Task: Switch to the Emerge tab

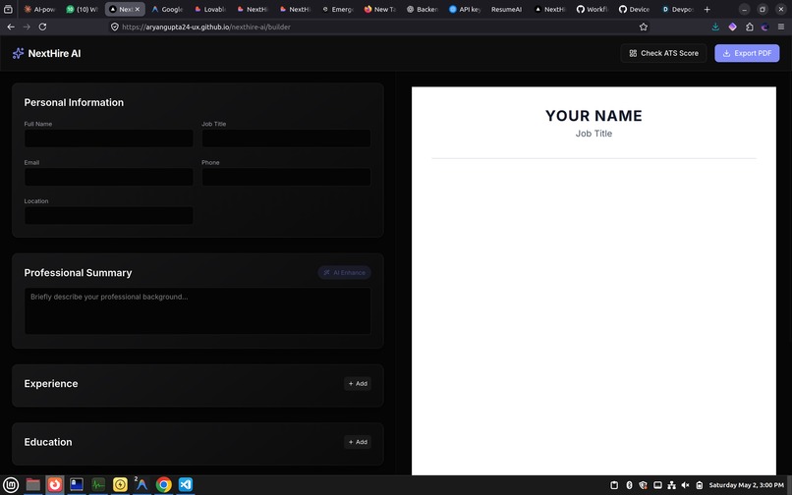Action: coord(337,9)
